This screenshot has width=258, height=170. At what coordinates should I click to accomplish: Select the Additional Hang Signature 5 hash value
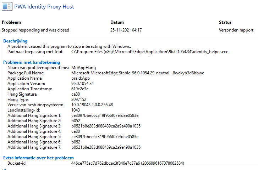tap(105, 137)
